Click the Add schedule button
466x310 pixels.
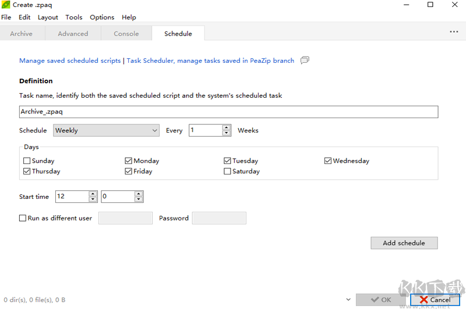pos(404,243)
